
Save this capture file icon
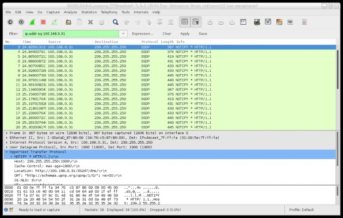click(79, 22)
